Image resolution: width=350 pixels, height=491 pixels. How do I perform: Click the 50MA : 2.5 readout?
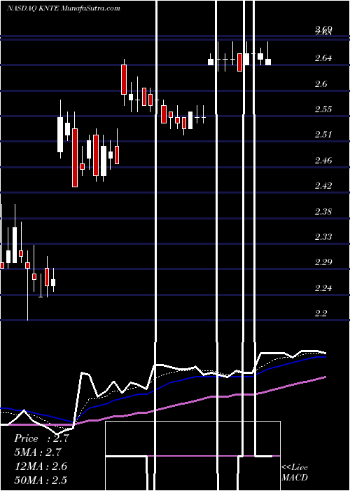[41, 480]
